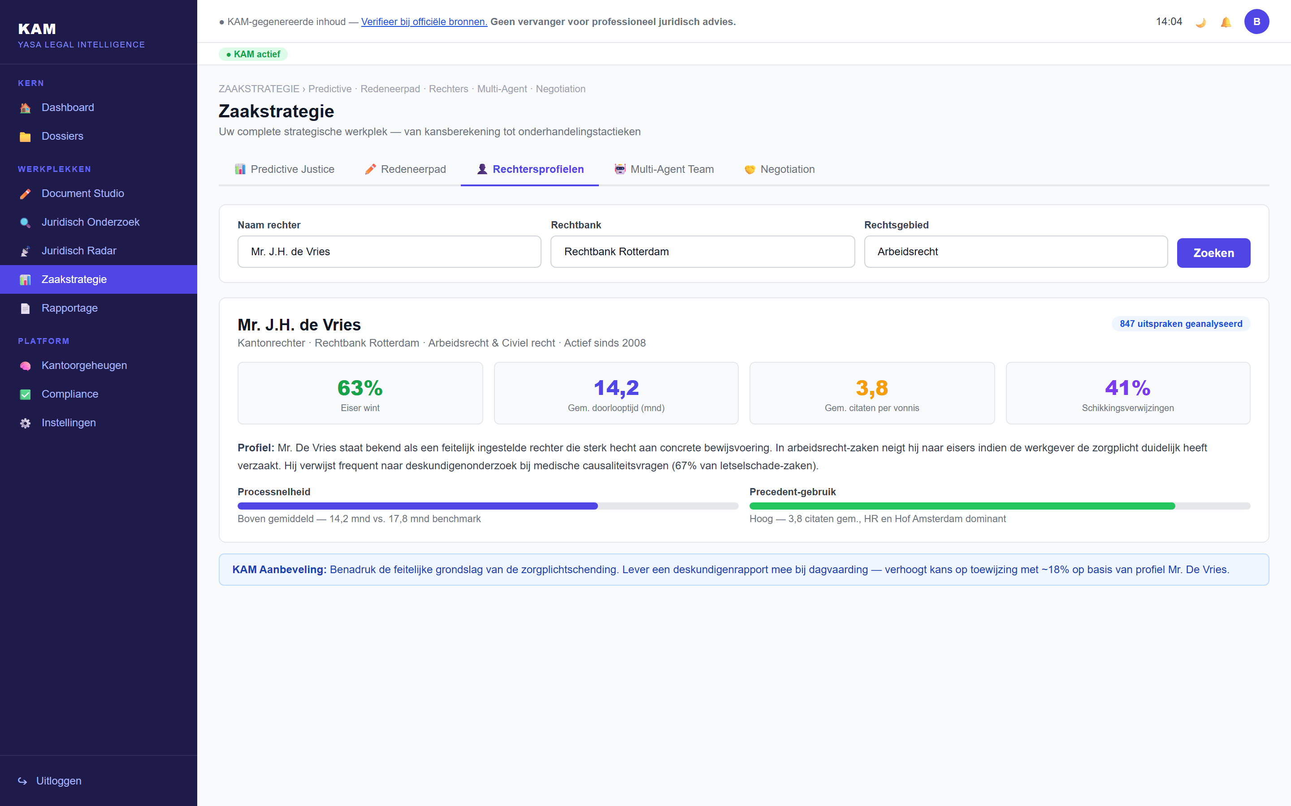Viewport: 1291px width, 806px height.
Task: Click Juridisch Radar satellite icon
Action: [x=25, y=252]
